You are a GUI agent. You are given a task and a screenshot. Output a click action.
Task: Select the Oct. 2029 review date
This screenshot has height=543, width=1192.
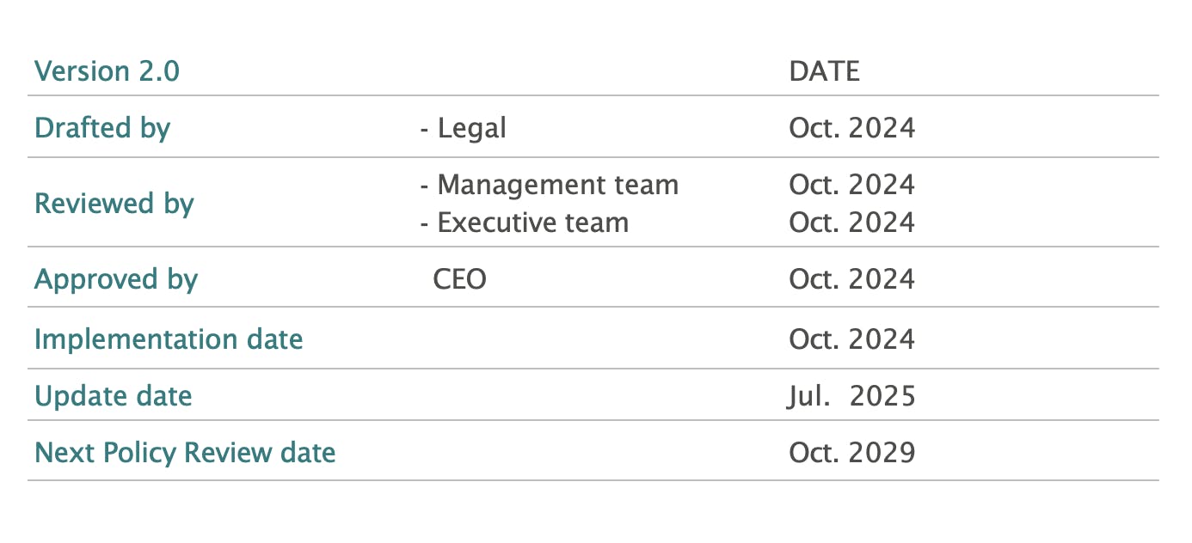pos(852,452)
